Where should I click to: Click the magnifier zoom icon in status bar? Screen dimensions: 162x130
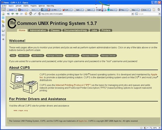[151, 128]
